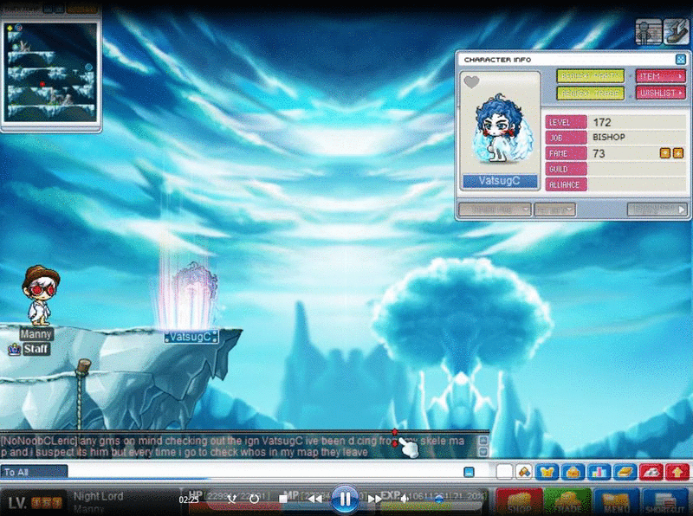Click the fame value 73
Screen dimensions: 693x516
point(599,153)
